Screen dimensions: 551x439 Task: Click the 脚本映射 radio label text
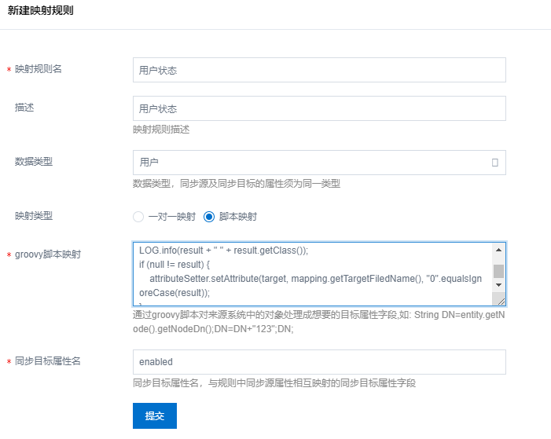(x=238, y=217)
